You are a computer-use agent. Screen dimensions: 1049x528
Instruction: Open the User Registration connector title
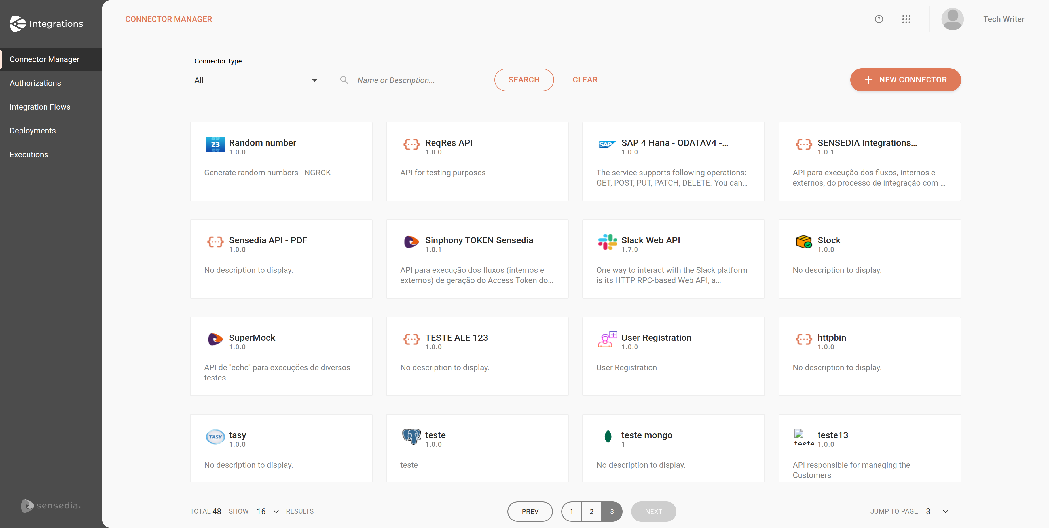pyautogui.click(x=656, y=338)
